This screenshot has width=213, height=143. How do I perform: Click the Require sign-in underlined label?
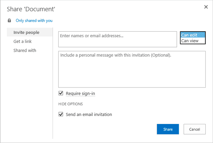80,94
